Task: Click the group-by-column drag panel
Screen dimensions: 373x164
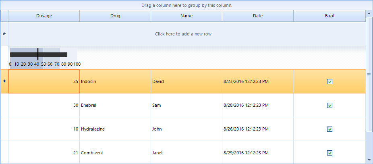Action: (186, 6)
